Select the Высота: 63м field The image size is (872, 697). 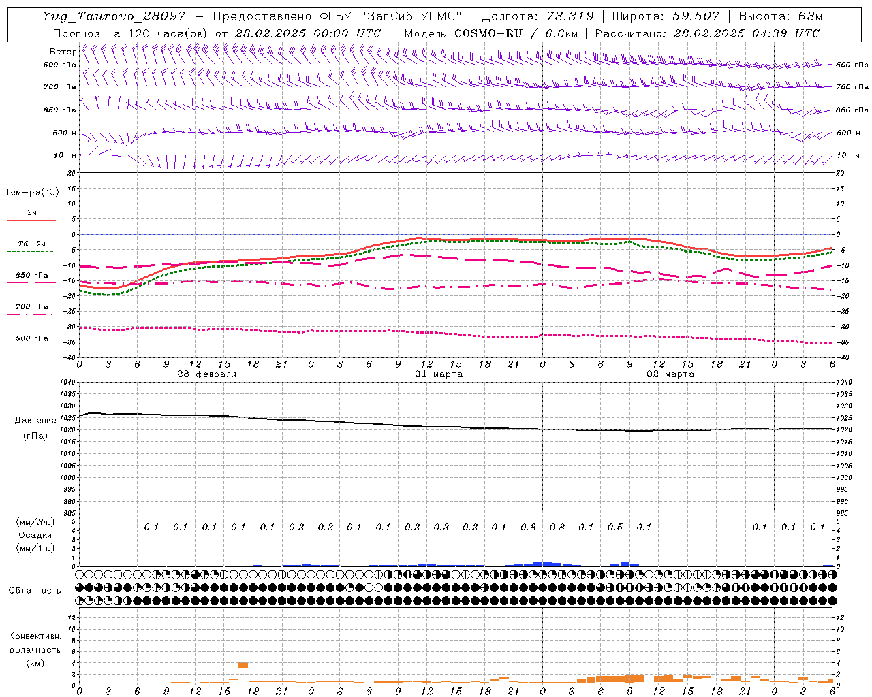point(780,16)
